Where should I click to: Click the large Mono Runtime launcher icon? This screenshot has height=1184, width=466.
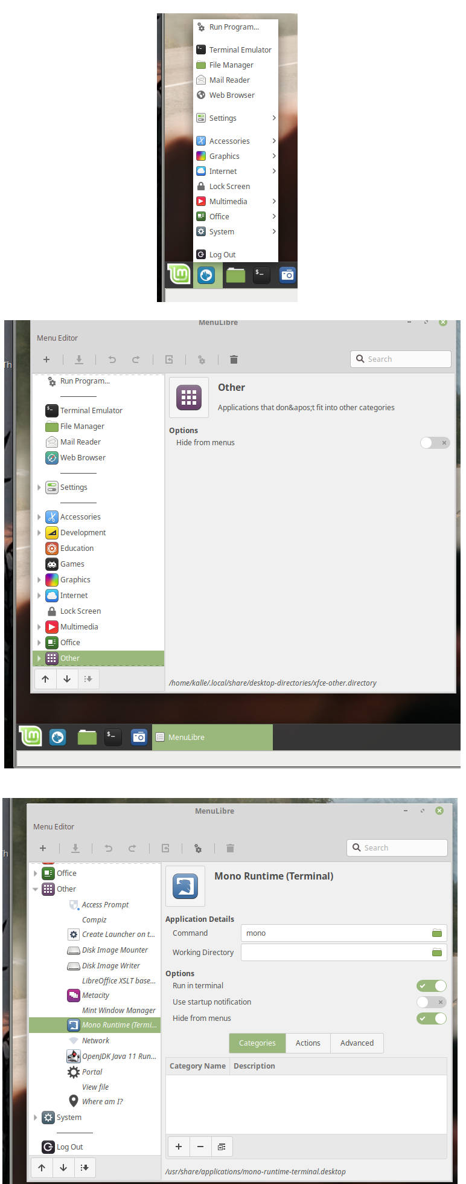(185, 886)
